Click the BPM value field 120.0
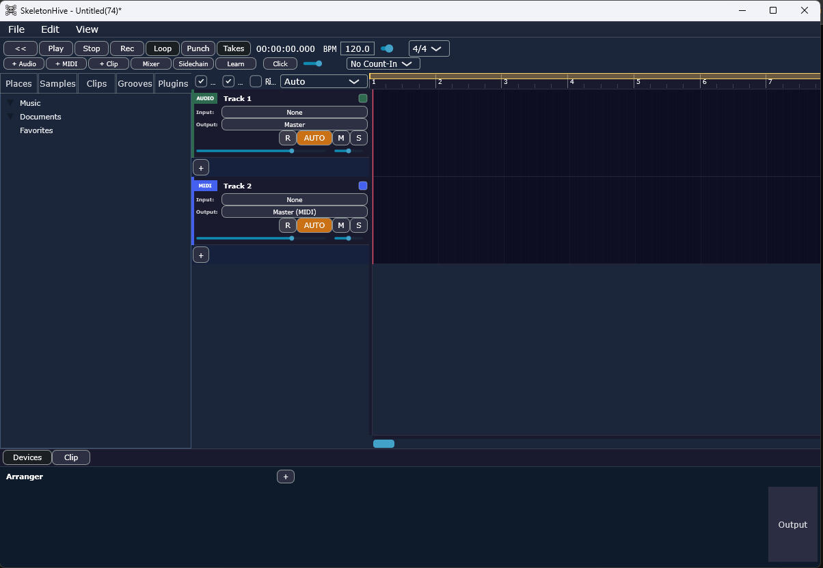This screenshot has width=823, height=568. pyautogui.click(x=357, y=48)
